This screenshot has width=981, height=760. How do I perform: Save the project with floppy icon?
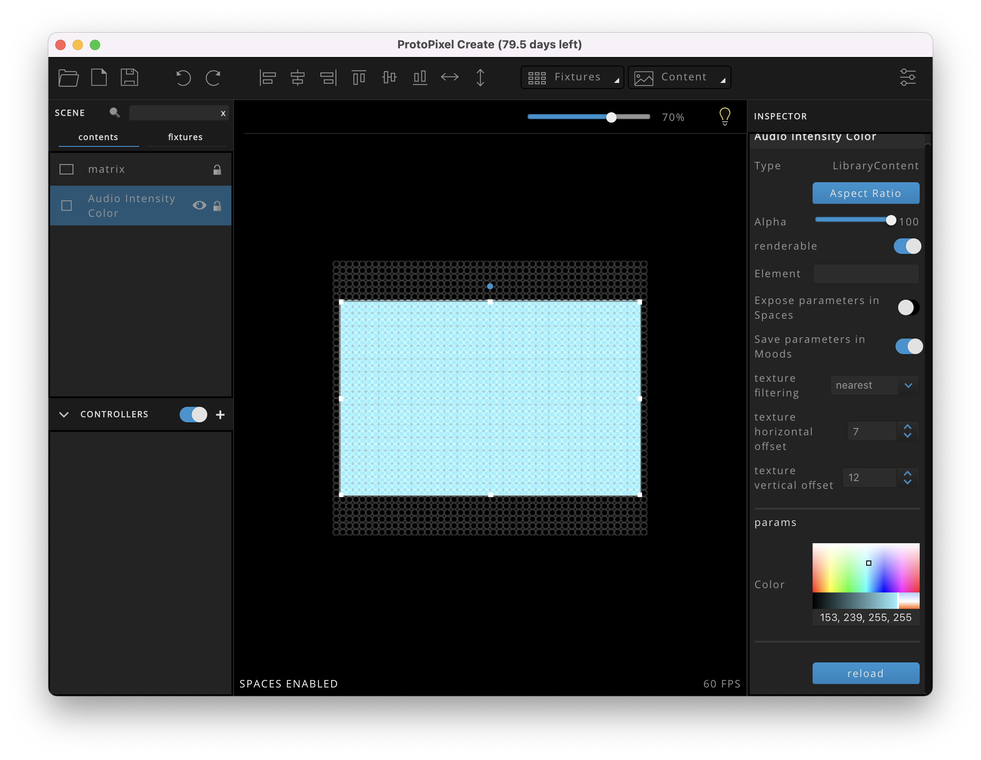pyautogui.click(x=130, y=77)
